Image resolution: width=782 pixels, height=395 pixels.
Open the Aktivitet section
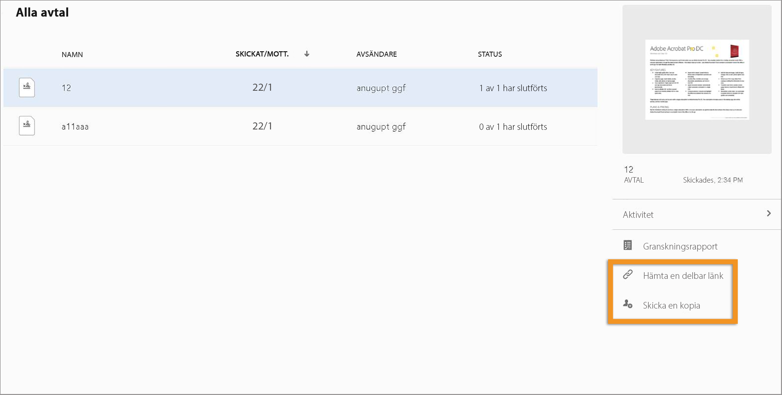(x=697, y=214)
